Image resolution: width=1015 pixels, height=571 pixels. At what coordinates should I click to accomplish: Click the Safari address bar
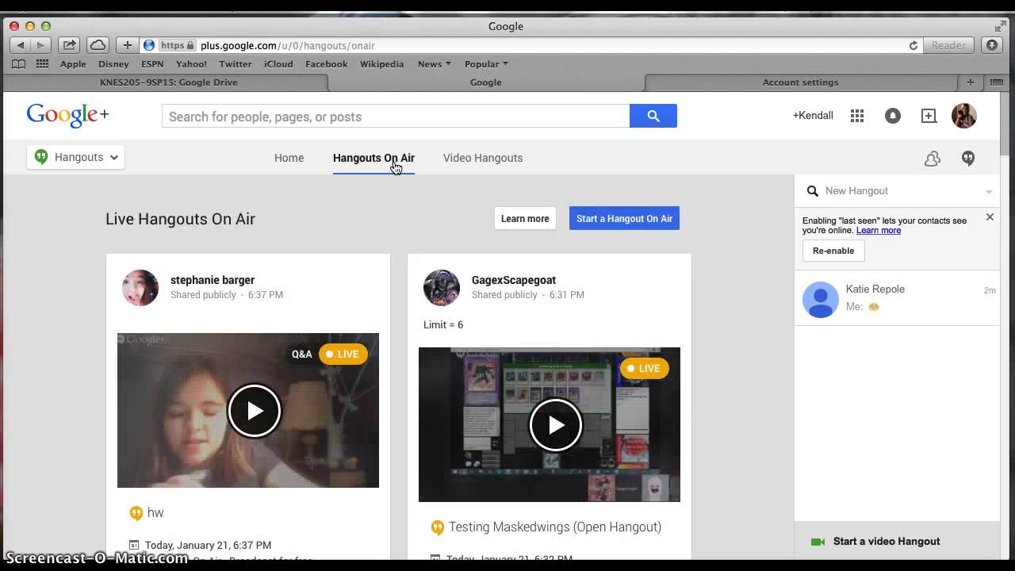click(530, 45)
